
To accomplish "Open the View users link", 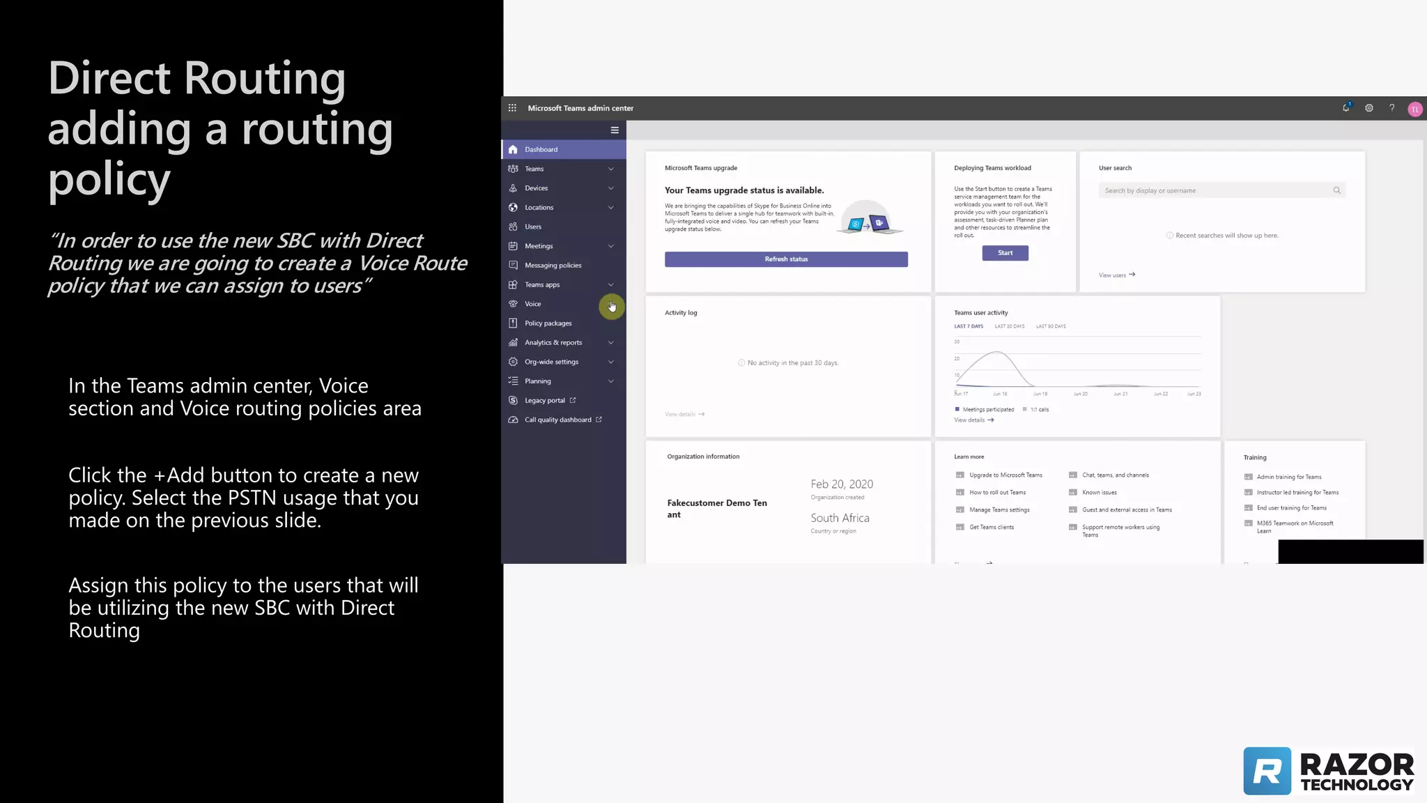I will pos(1117,275).
